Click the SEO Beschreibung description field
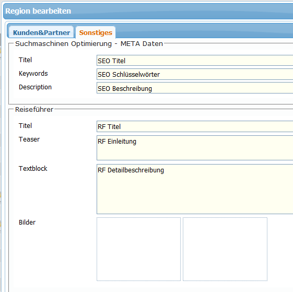Screen dimensions: 293x292 coord(195,88)
